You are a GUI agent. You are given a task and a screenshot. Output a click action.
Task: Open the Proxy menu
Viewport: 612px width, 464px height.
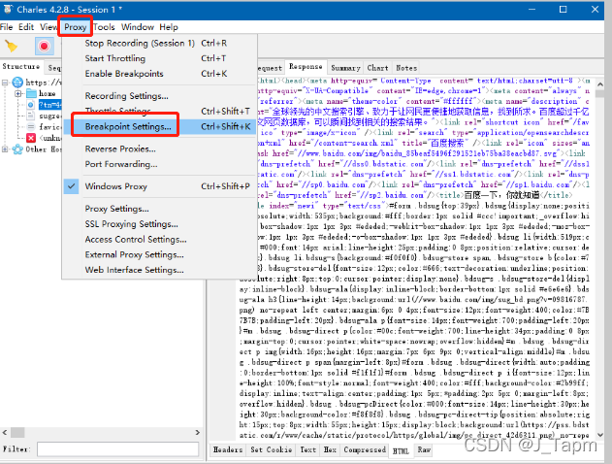point(75,27)
